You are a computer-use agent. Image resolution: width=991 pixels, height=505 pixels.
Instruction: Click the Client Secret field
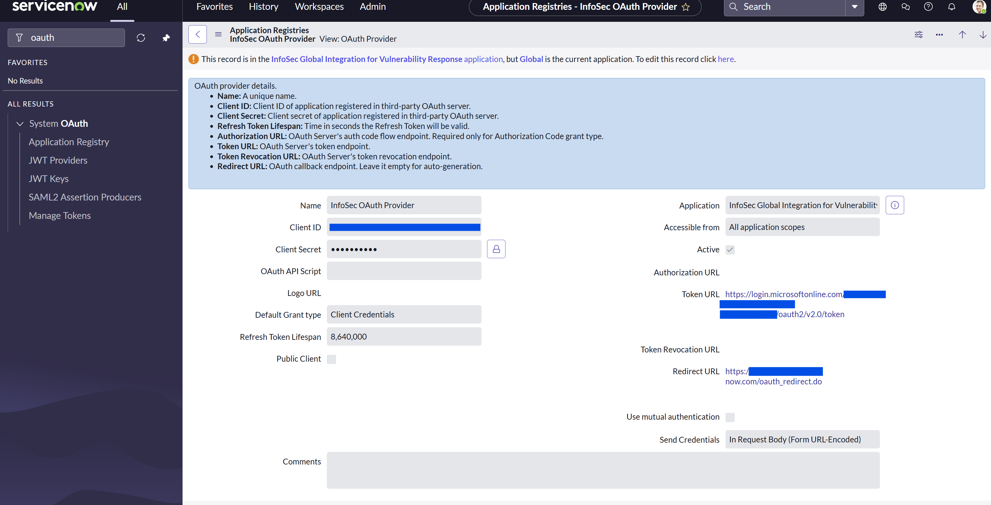click(x=404, y=249)
